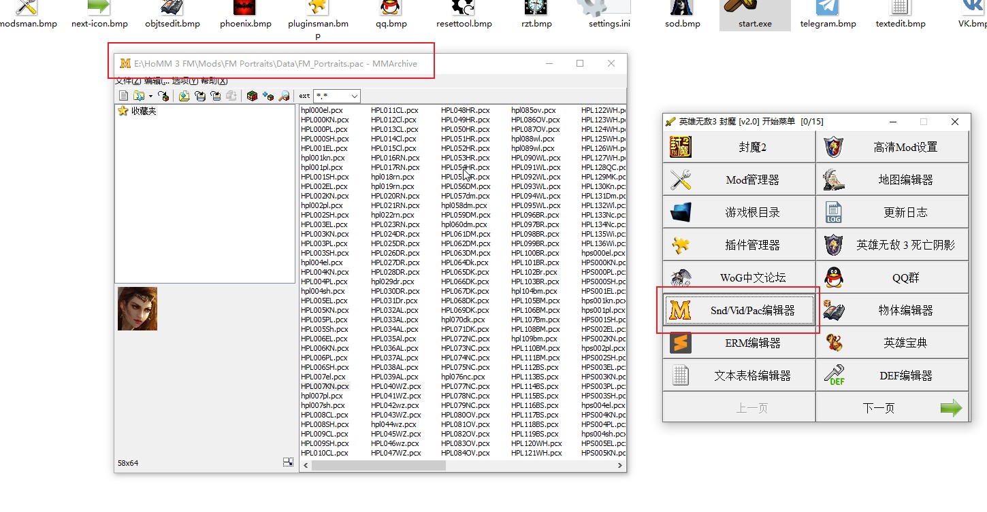
Task: Select file HPL010CL.pcx
Action: coord(324,453)
